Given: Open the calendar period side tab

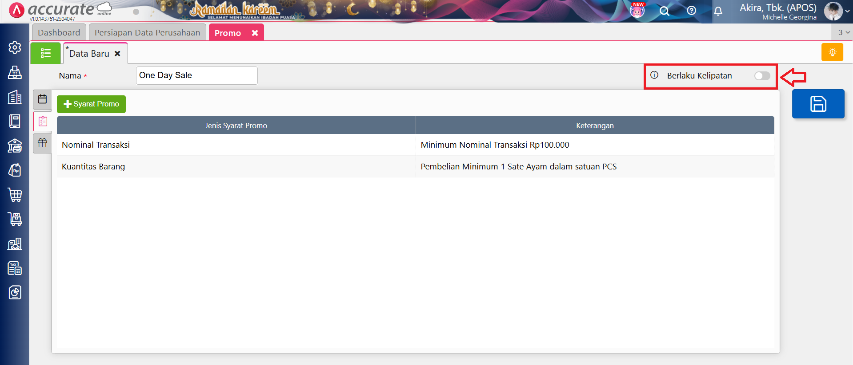Looking at the screenshot, I should (42, 99).
